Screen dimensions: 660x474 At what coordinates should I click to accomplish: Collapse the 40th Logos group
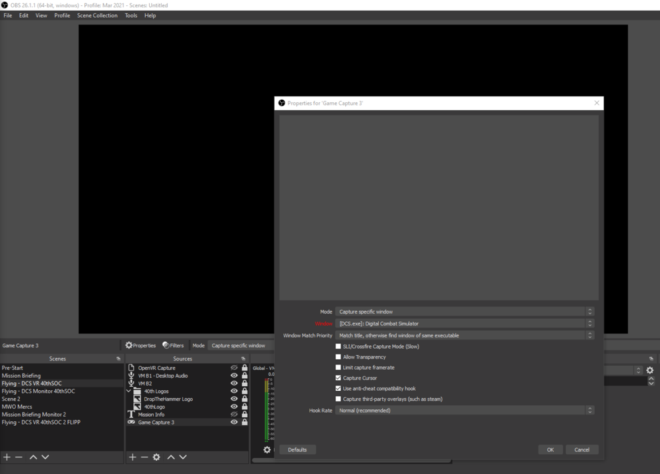click(x=129, y=391)
